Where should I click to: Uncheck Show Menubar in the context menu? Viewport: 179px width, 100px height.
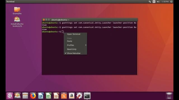click(x=75, y=53)
